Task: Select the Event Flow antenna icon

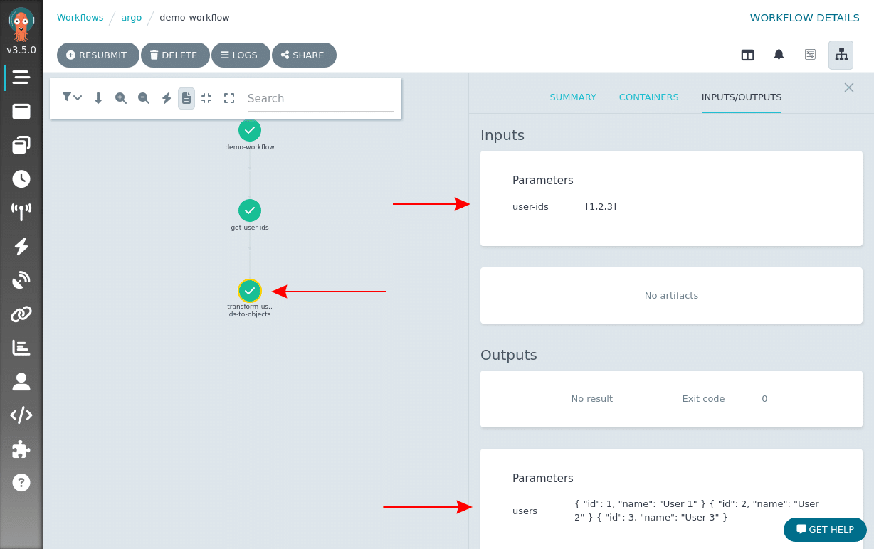Action: tap(21, 212)
